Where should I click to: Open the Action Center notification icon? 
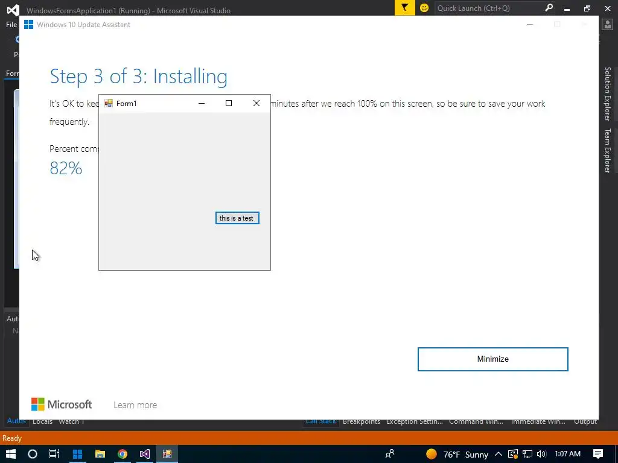pos(598,454)
